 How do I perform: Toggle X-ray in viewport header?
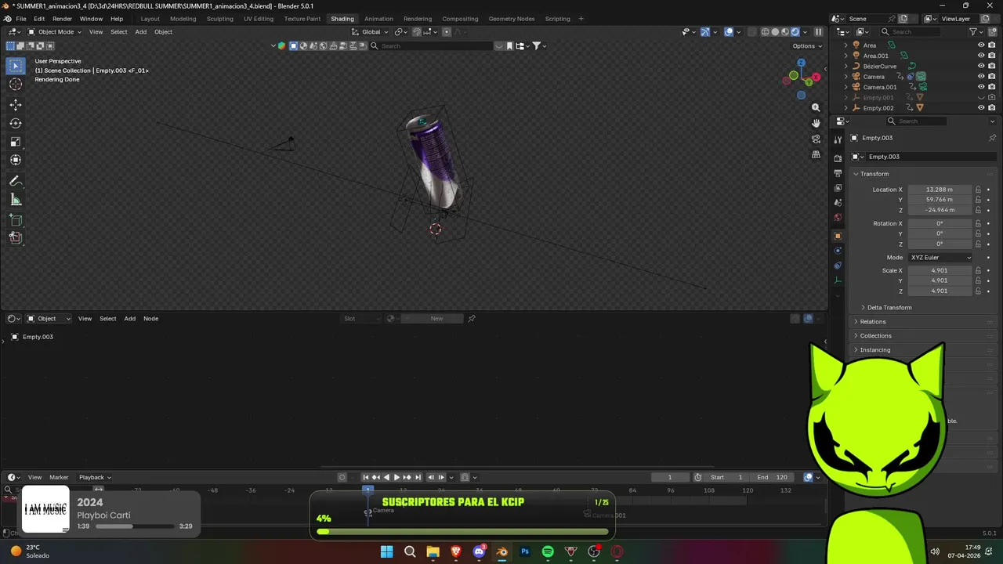tap(752, 32)
